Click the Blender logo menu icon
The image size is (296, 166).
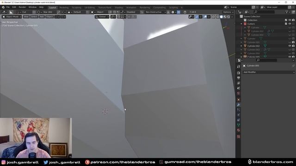coord(3,7)
